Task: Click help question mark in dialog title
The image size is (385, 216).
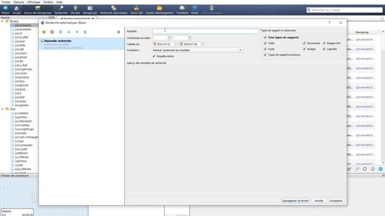Action: (329, 23)
